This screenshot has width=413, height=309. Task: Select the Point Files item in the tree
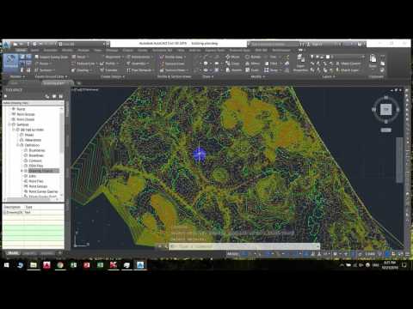tap(36, 181)
